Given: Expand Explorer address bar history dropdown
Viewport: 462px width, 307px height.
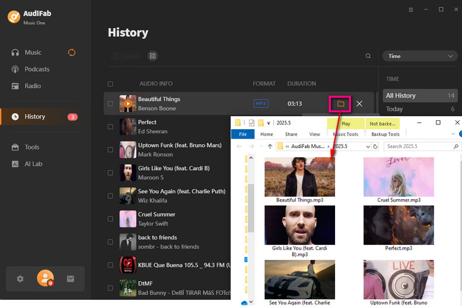Looking at the screenshot, I should 368,146.
